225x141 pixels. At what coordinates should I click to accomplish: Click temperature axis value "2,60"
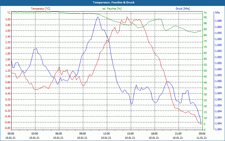(8, 31)
